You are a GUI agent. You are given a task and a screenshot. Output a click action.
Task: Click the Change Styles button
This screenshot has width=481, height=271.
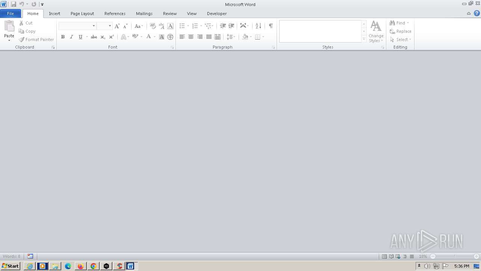point(376,32)
